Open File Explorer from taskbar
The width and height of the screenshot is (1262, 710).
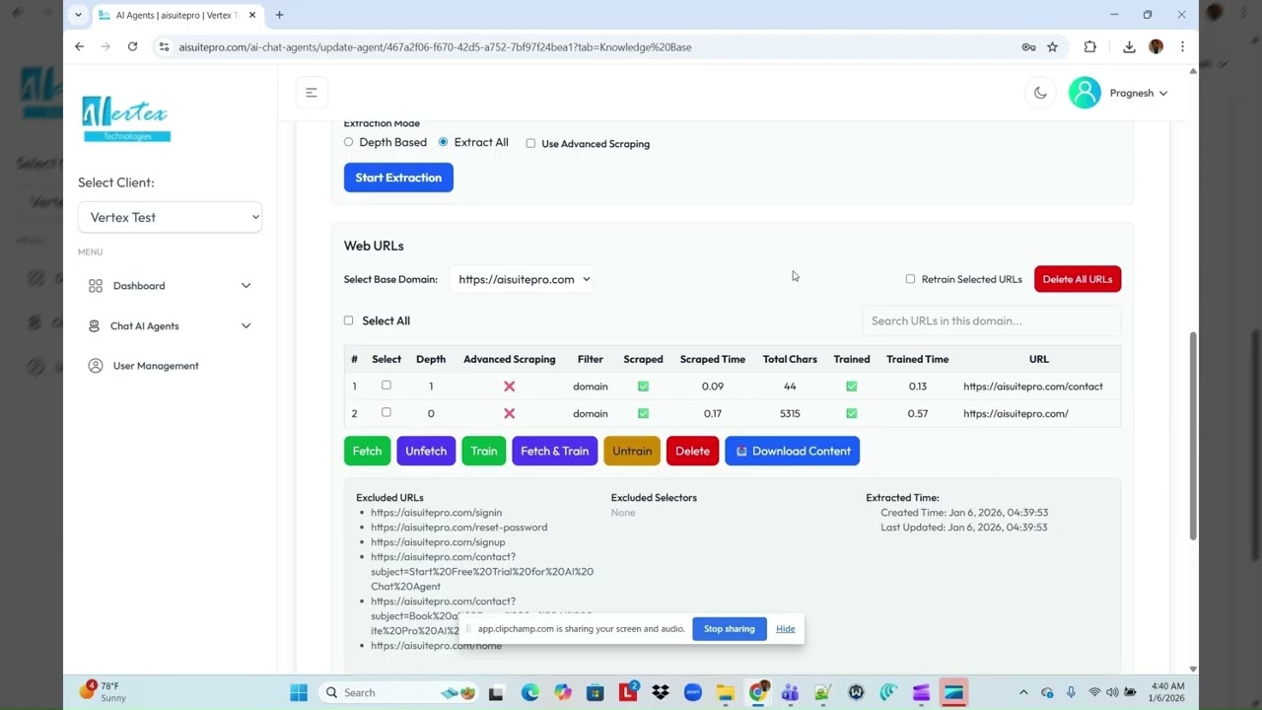coord(725,692)
